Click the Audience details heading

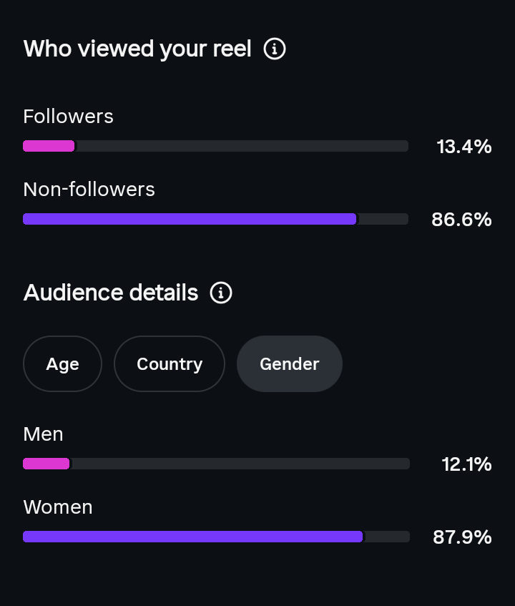(x=111, y=293)
